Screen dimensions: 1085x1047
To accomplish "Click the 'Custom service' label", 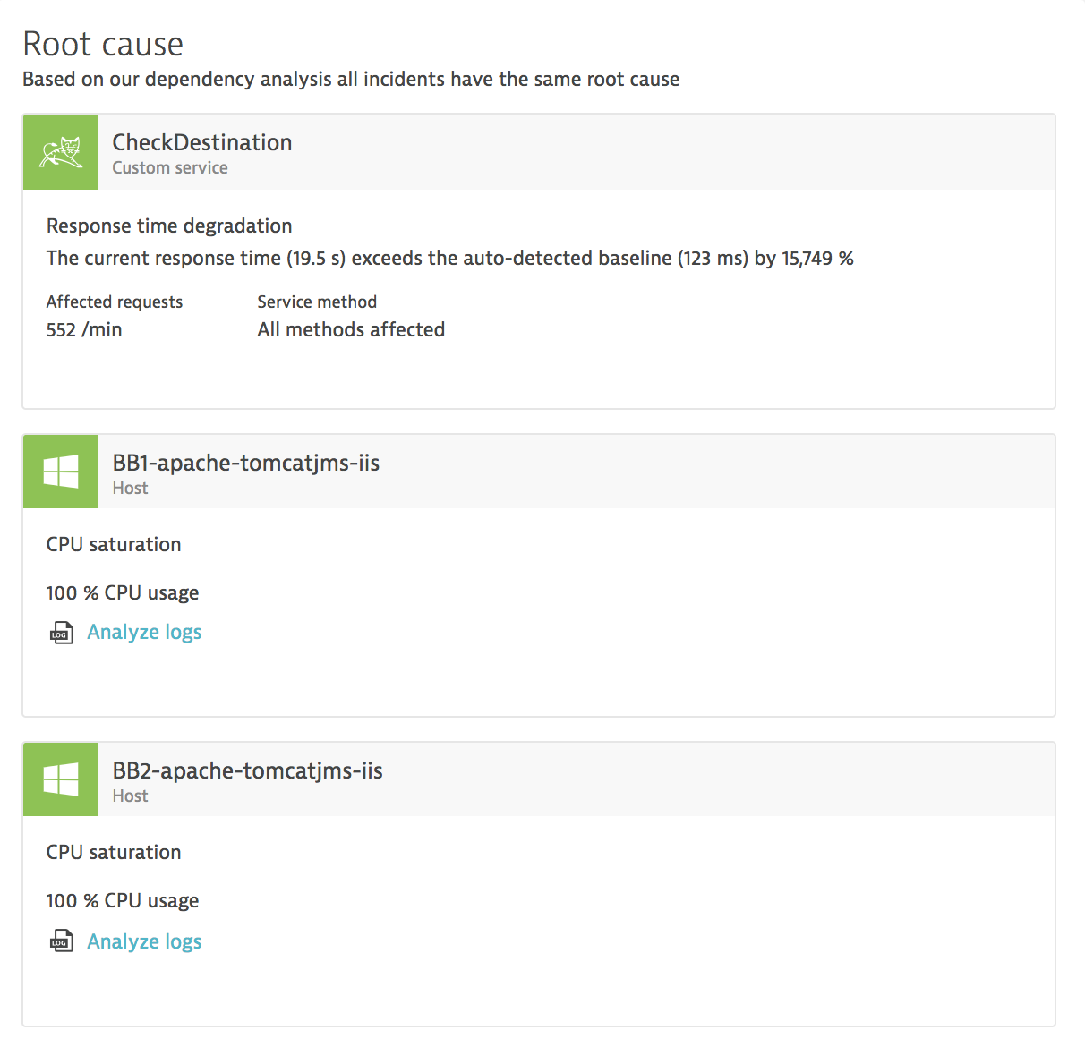I will coord(170,168).
